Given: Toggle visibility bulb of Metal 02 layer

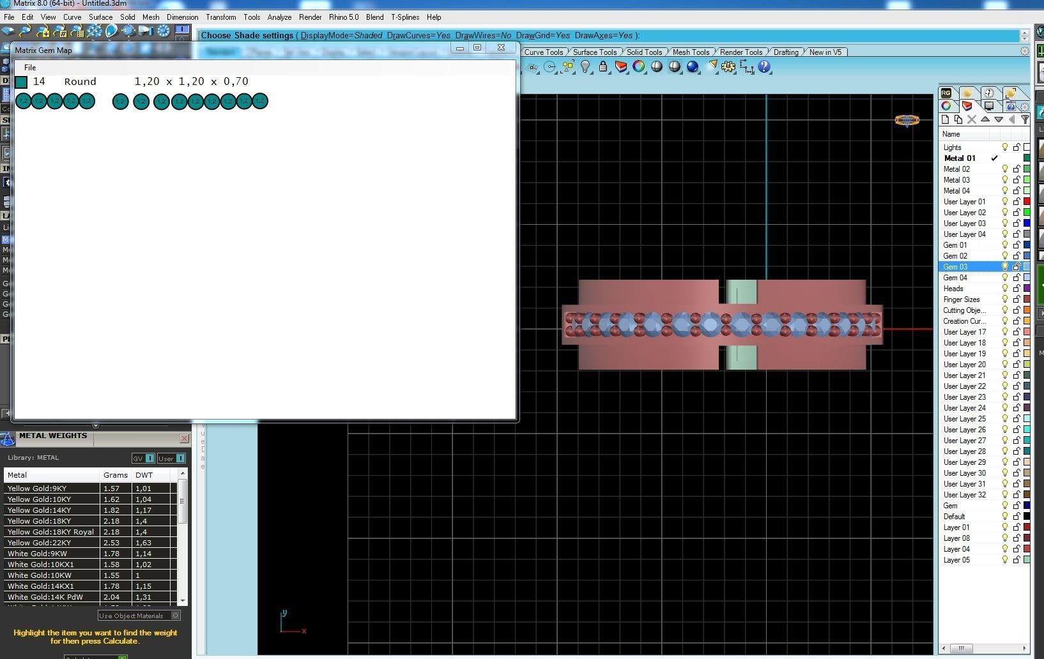Looking at the screenshot, I should (1005, 169).
